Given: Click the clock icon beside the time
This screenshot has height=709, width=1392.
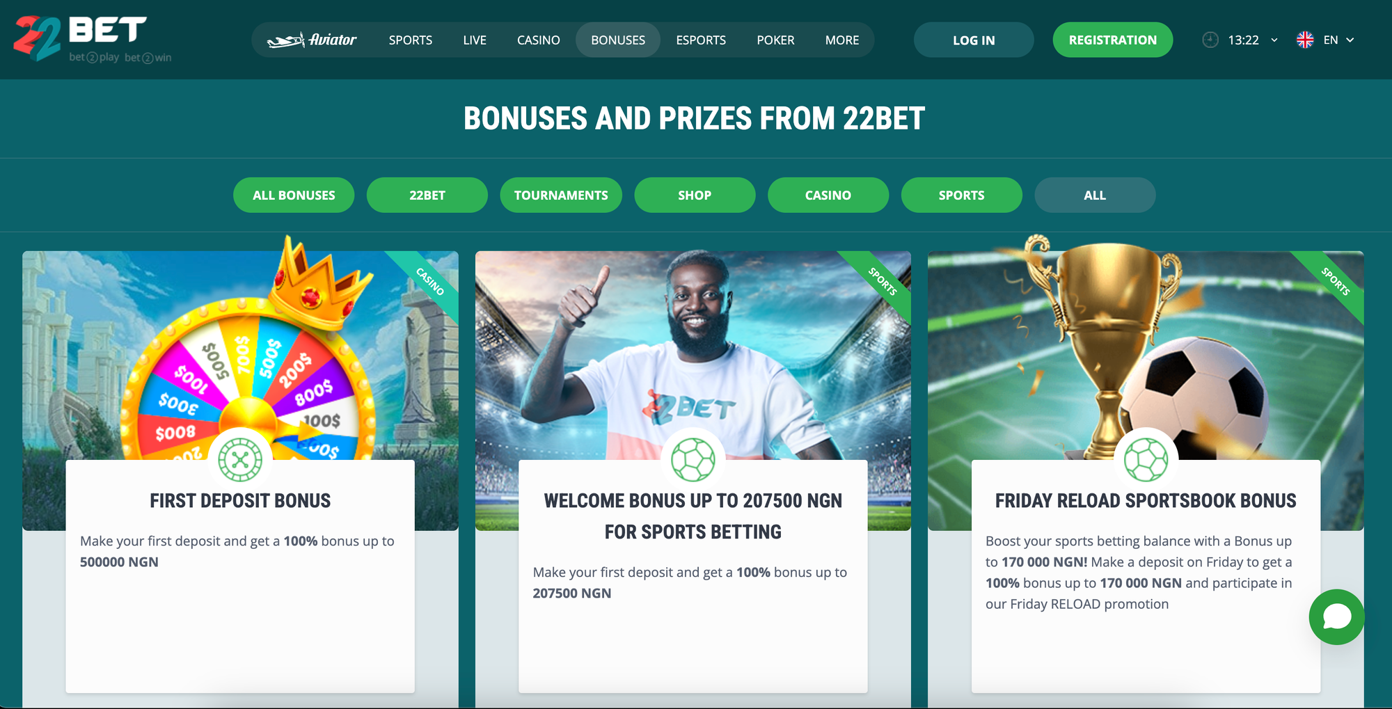Looking at the screenshot, I should pos(1210,40).
